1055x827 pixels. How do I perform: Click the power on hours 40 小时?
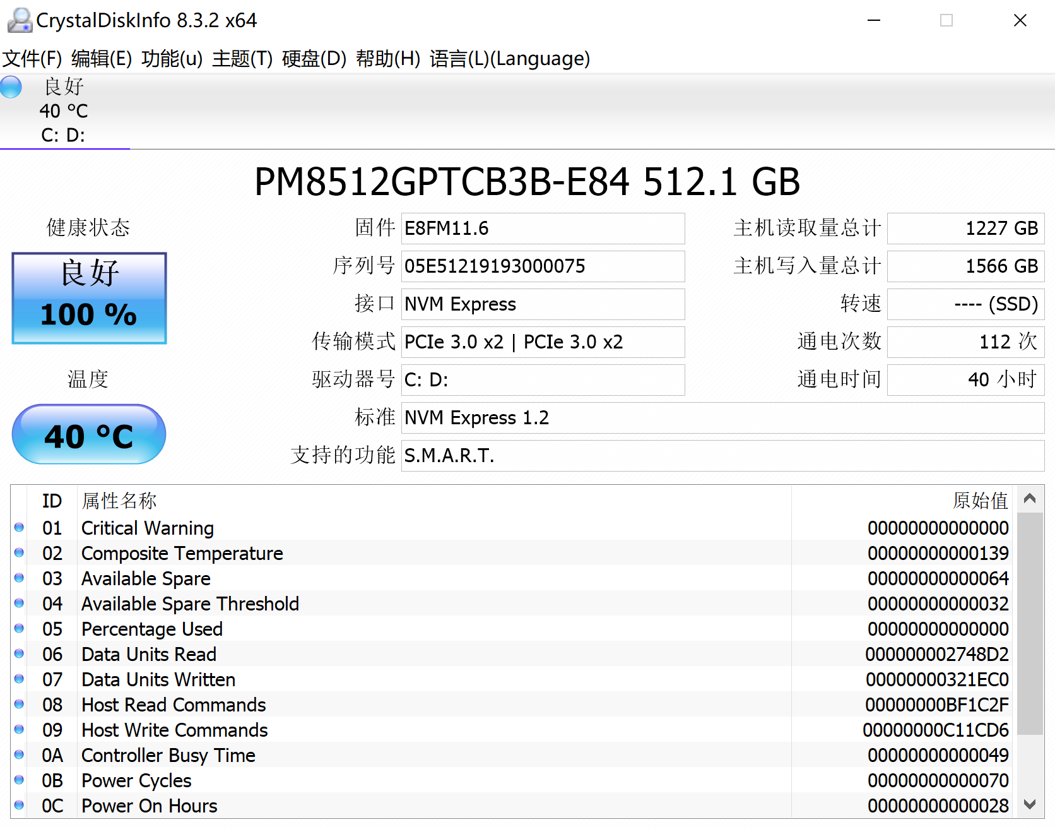965,380
